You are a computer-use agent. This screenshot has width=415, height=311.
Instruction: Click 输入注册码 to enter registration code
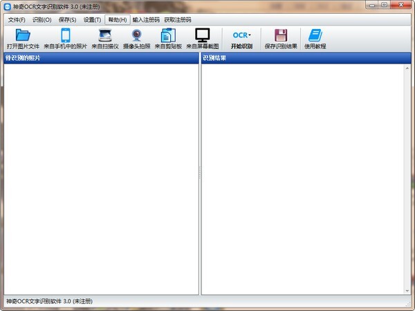(x=146, y=20)
